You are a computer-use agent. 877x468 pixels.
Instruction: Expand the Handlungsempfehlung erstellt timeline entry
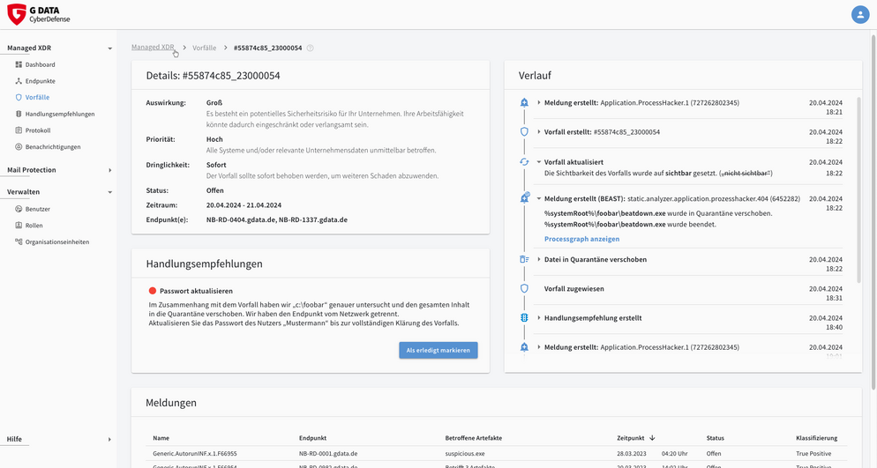coord(539,318)
